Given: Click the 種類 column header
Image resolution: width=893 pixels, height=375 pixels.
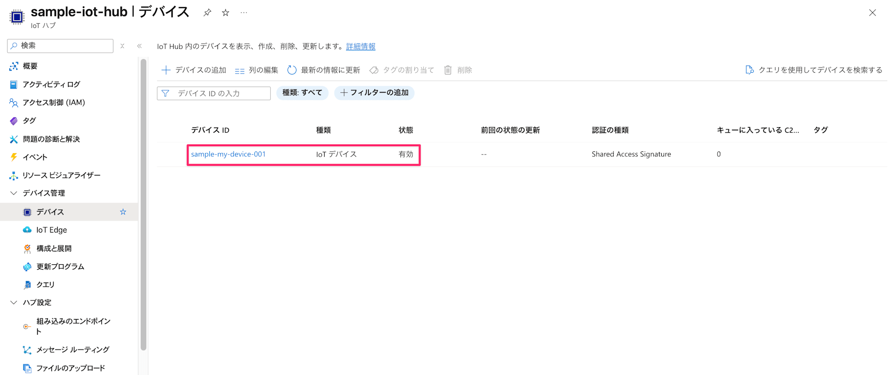Looking at the screenshot, I should tap(323, 130).
